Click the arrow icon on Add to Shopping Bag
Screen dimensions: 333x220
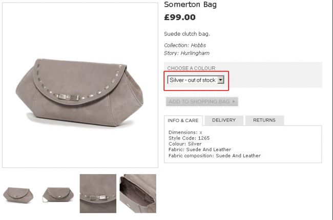point(234,102)
